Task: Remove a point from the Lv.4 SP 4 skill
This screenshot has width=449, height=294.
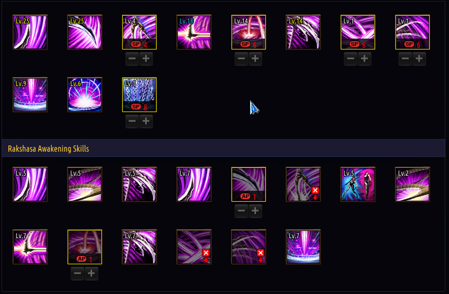Action: point(132,59)
